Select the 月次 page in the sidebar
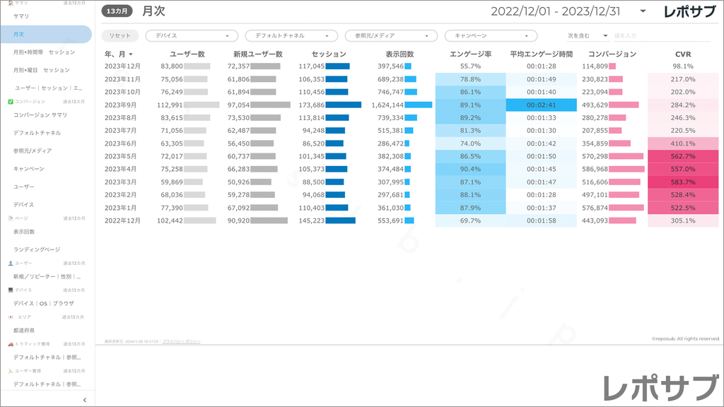Image resolution: width=724 pixels, height=407 pixels. point(19,34)
